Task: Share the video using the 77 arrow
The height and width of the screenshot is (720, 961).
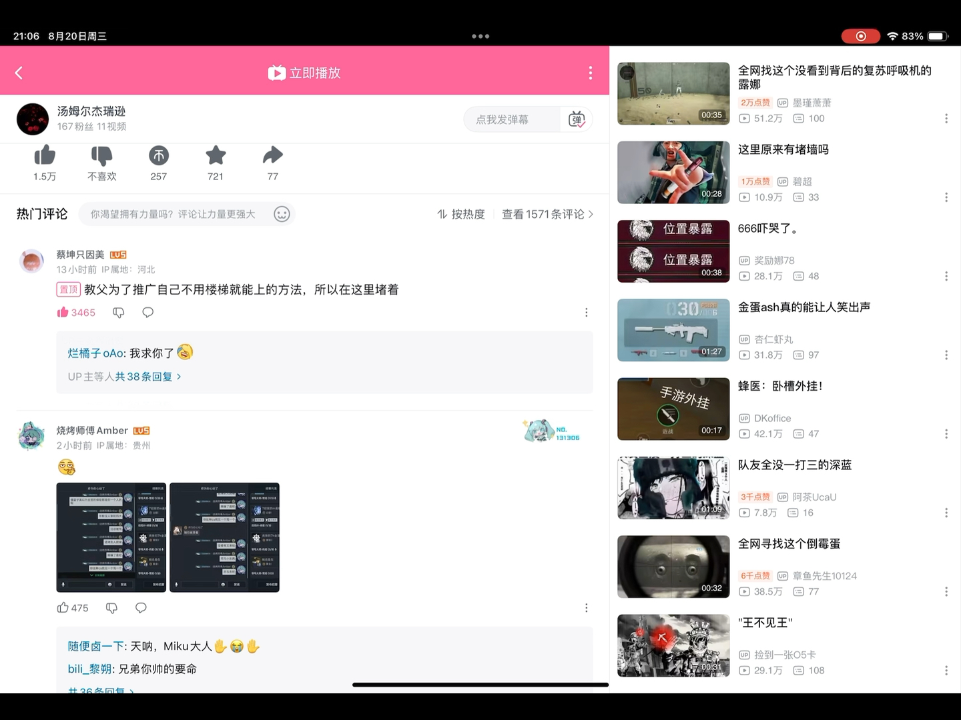Action: (273, 155)
